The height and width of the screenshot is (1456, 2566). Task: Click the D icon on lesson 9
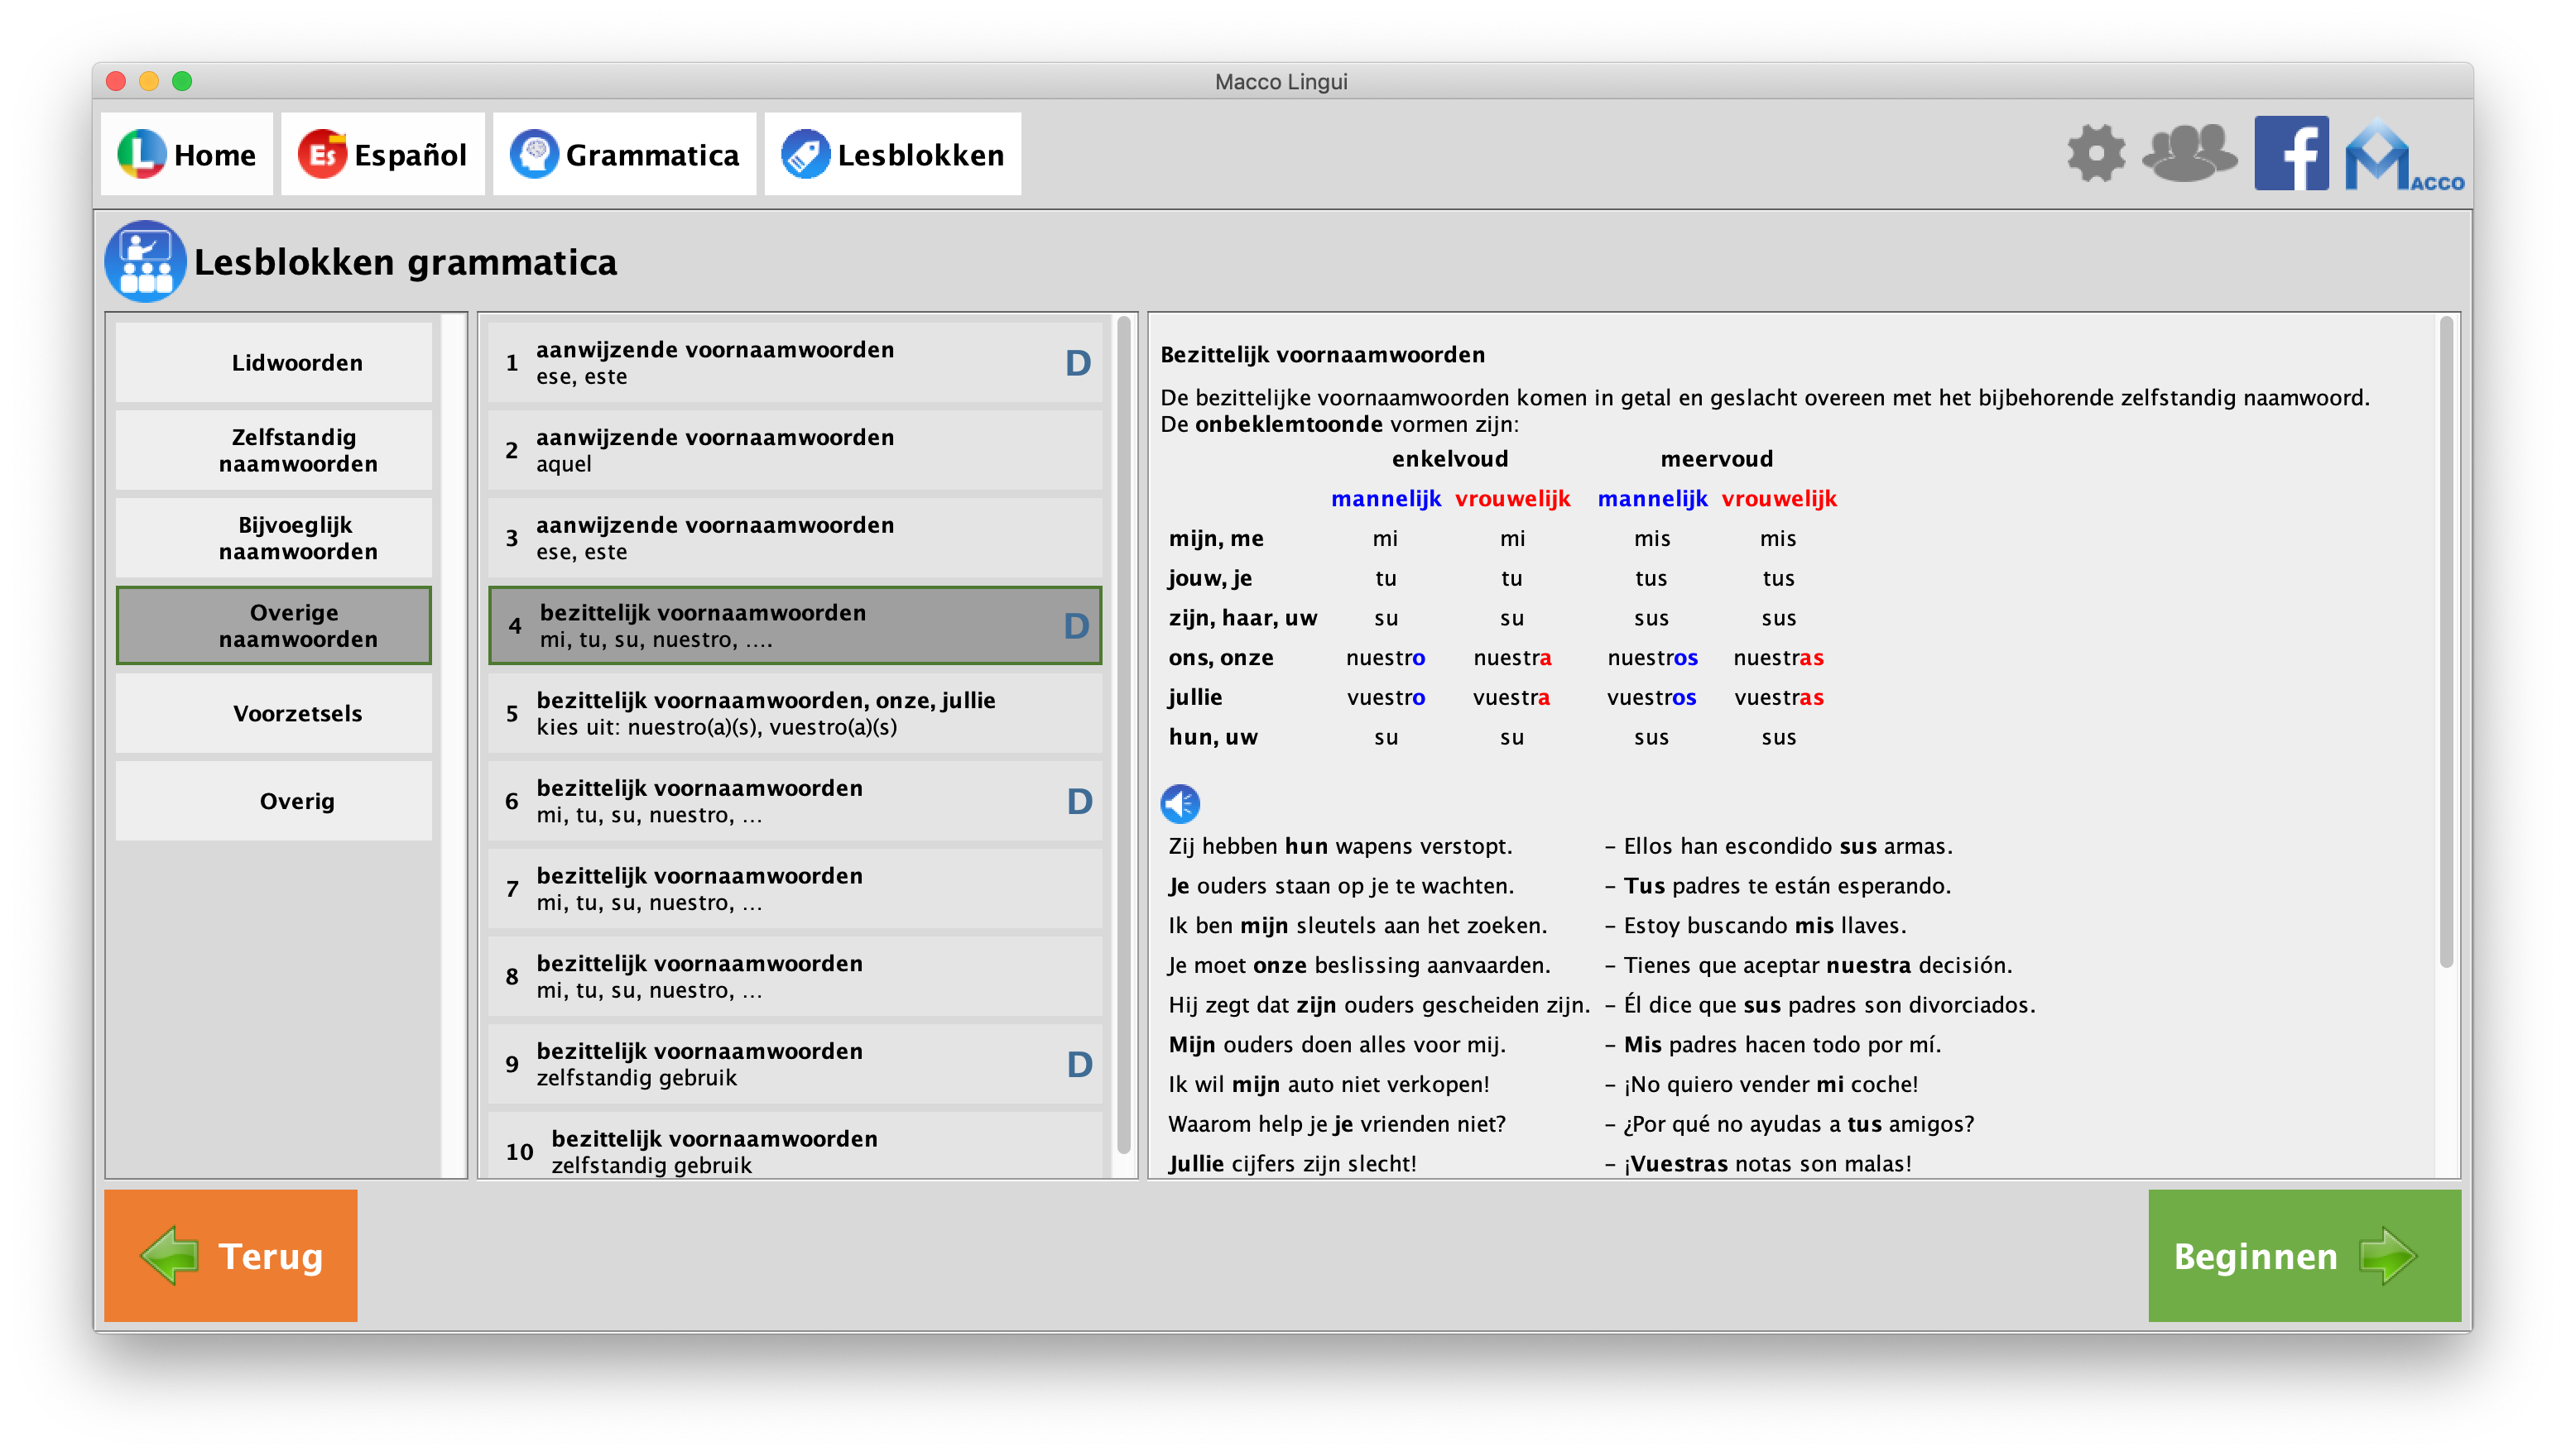click(x=1079, y=1064)
